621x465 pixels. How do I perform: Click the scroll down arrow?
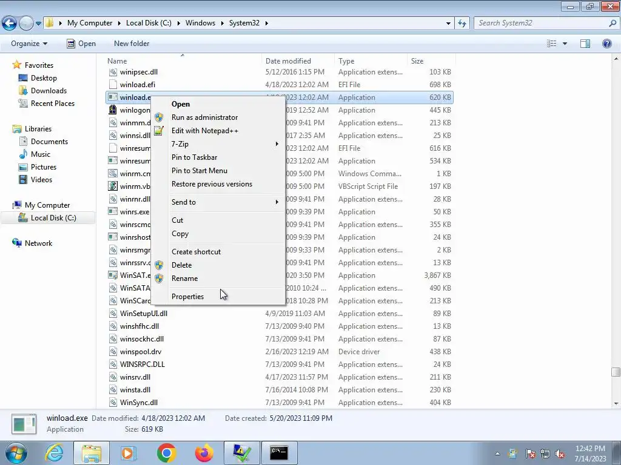[x=616, y=404]
